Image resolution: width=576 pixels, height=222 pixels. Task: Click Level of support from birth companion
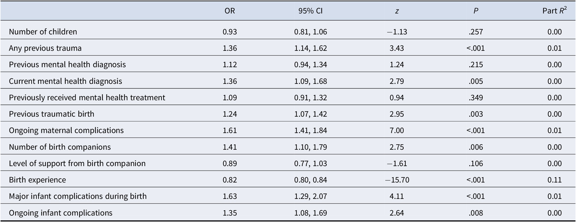coord(77,163)
